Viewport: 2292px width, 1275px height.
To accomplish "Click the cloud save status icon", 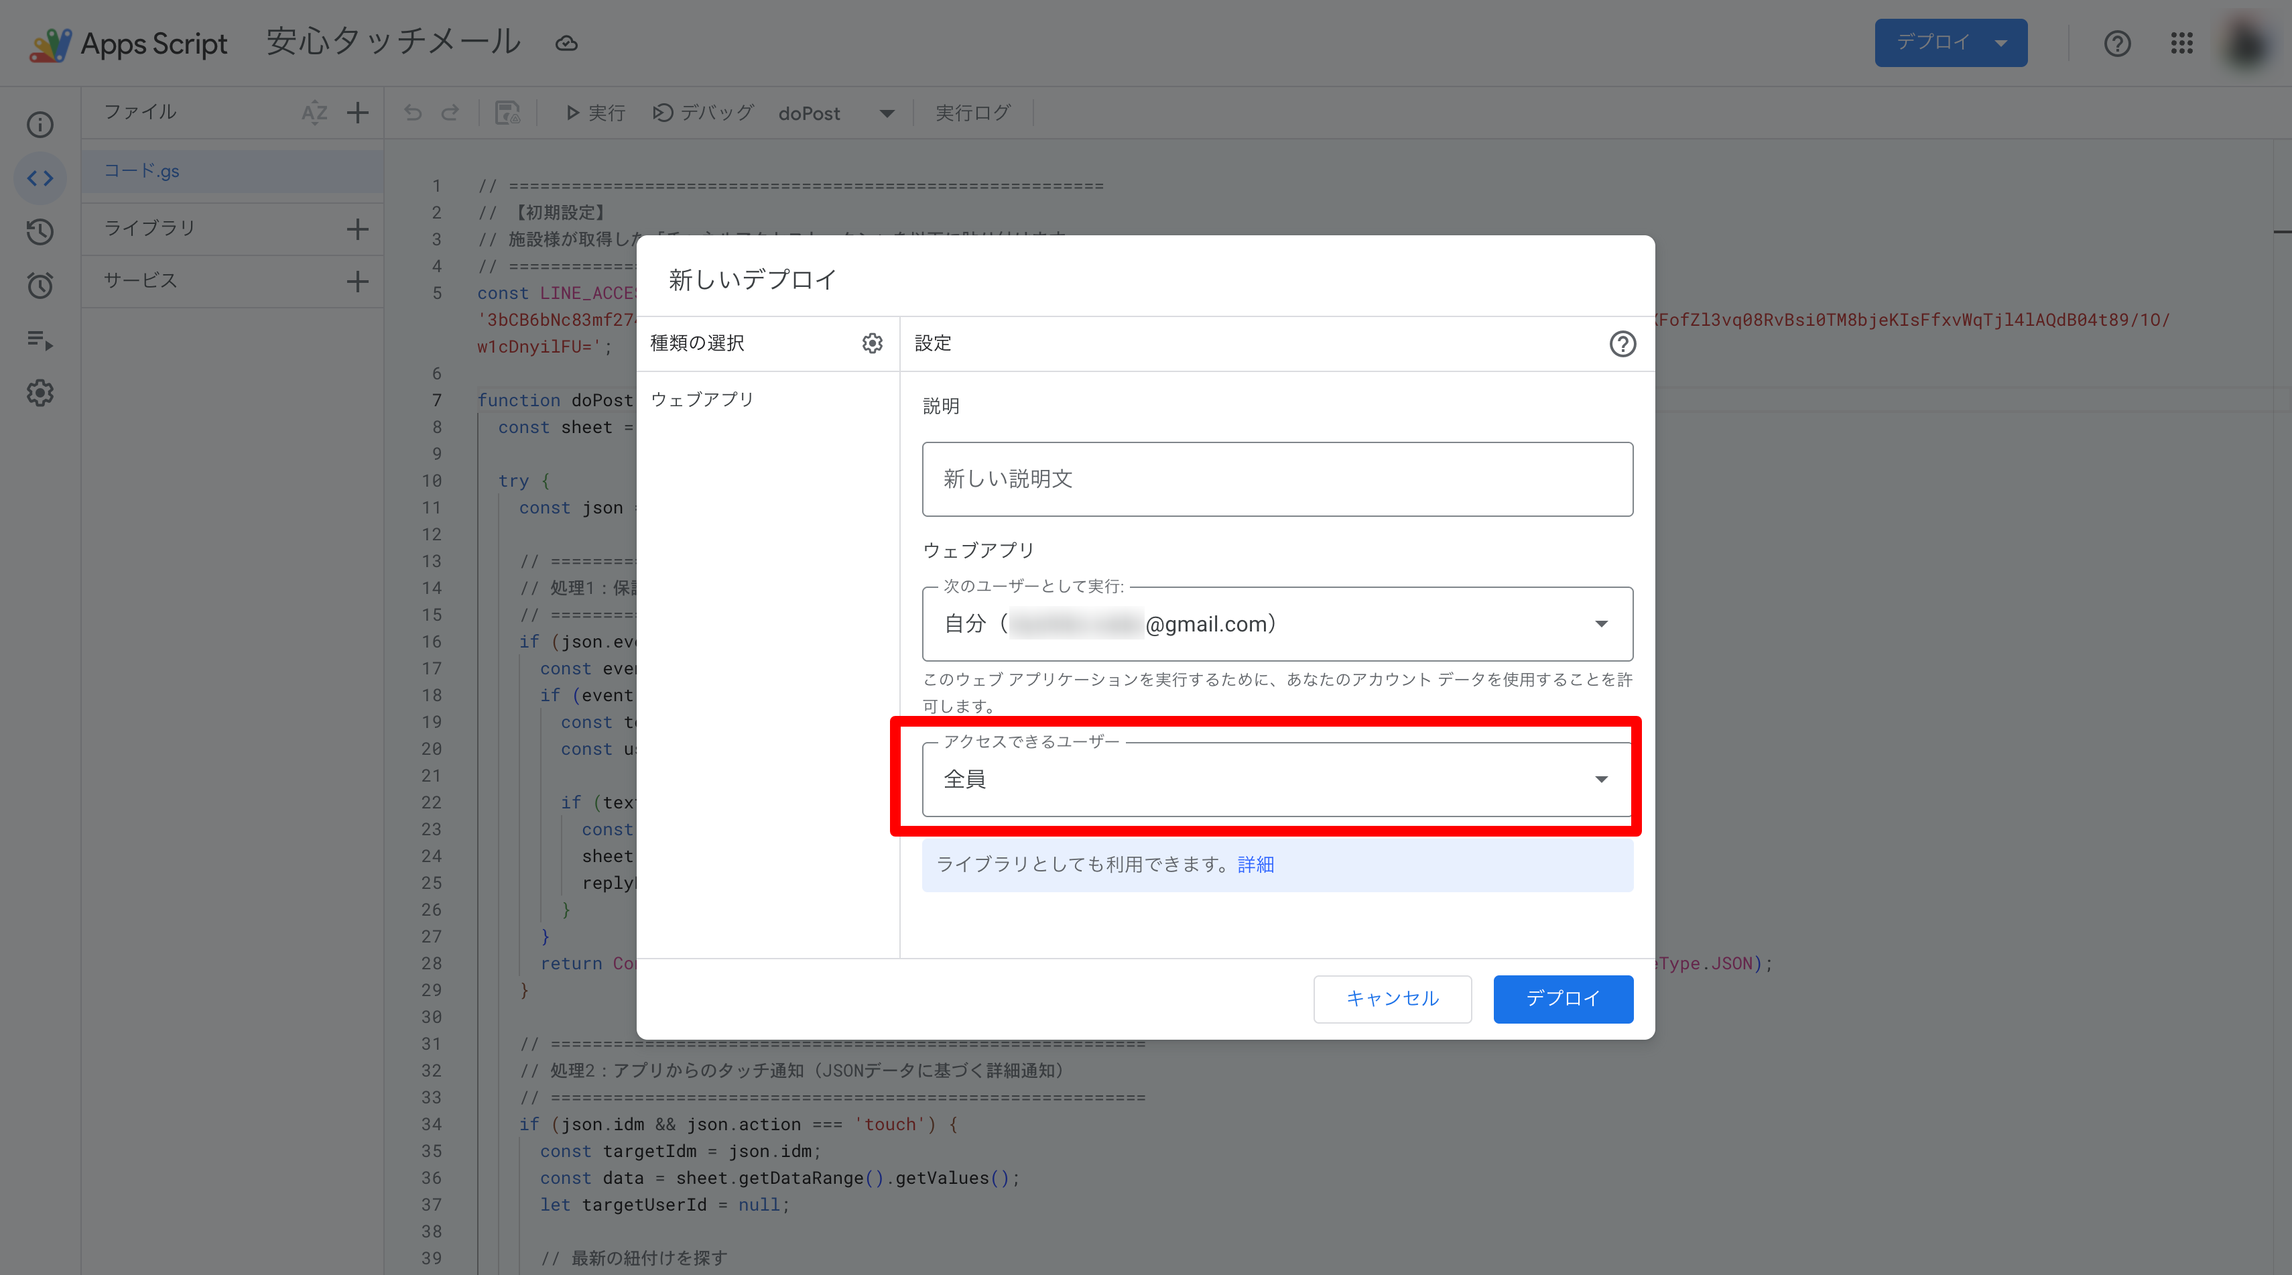I will tap(567, 44).
